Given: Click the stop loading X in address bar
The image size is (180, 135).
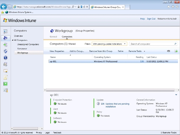Looking at the screenshot, I should (87, 7).
